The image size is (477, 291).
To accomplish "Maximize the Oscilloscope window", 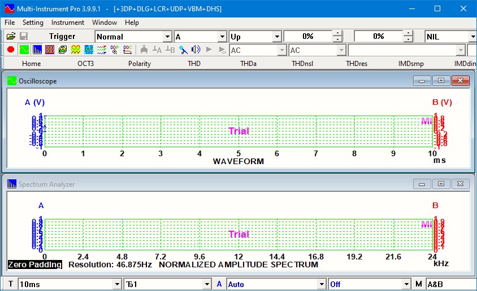I will click(x=441, y=81).
